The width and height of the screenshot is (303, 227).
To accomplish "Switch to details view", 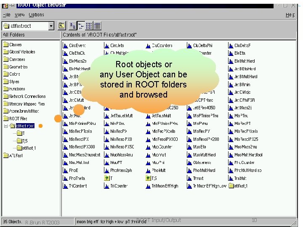I will (x=97, y=26).
